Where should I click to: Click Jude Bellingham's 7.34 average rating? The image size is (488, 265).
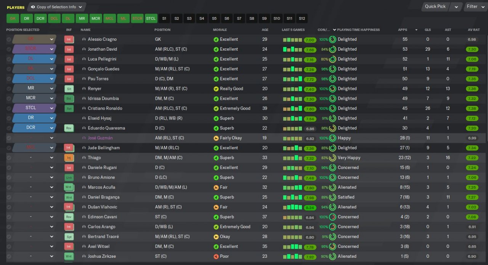click(472, 148)
